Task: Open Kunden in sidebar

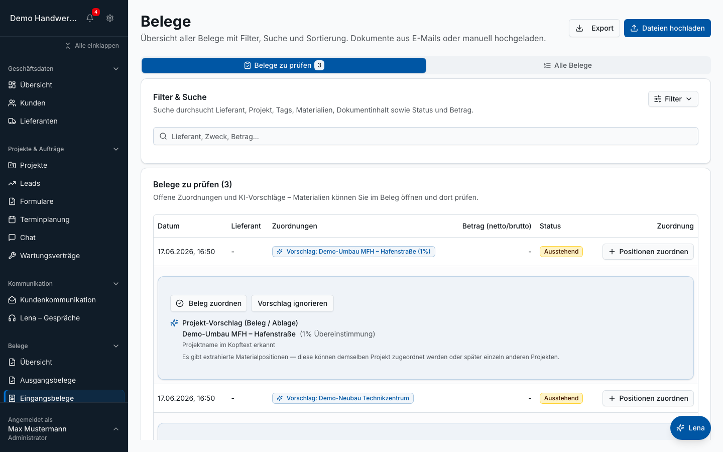Action: 64,103
